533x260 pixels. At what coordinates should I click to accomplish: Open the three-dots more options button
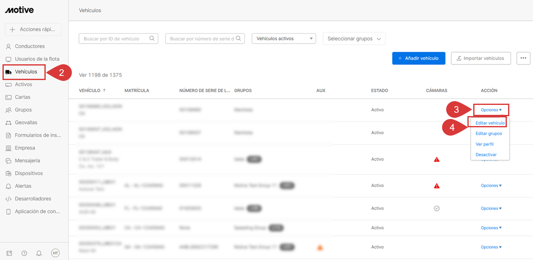pos(523,58)
